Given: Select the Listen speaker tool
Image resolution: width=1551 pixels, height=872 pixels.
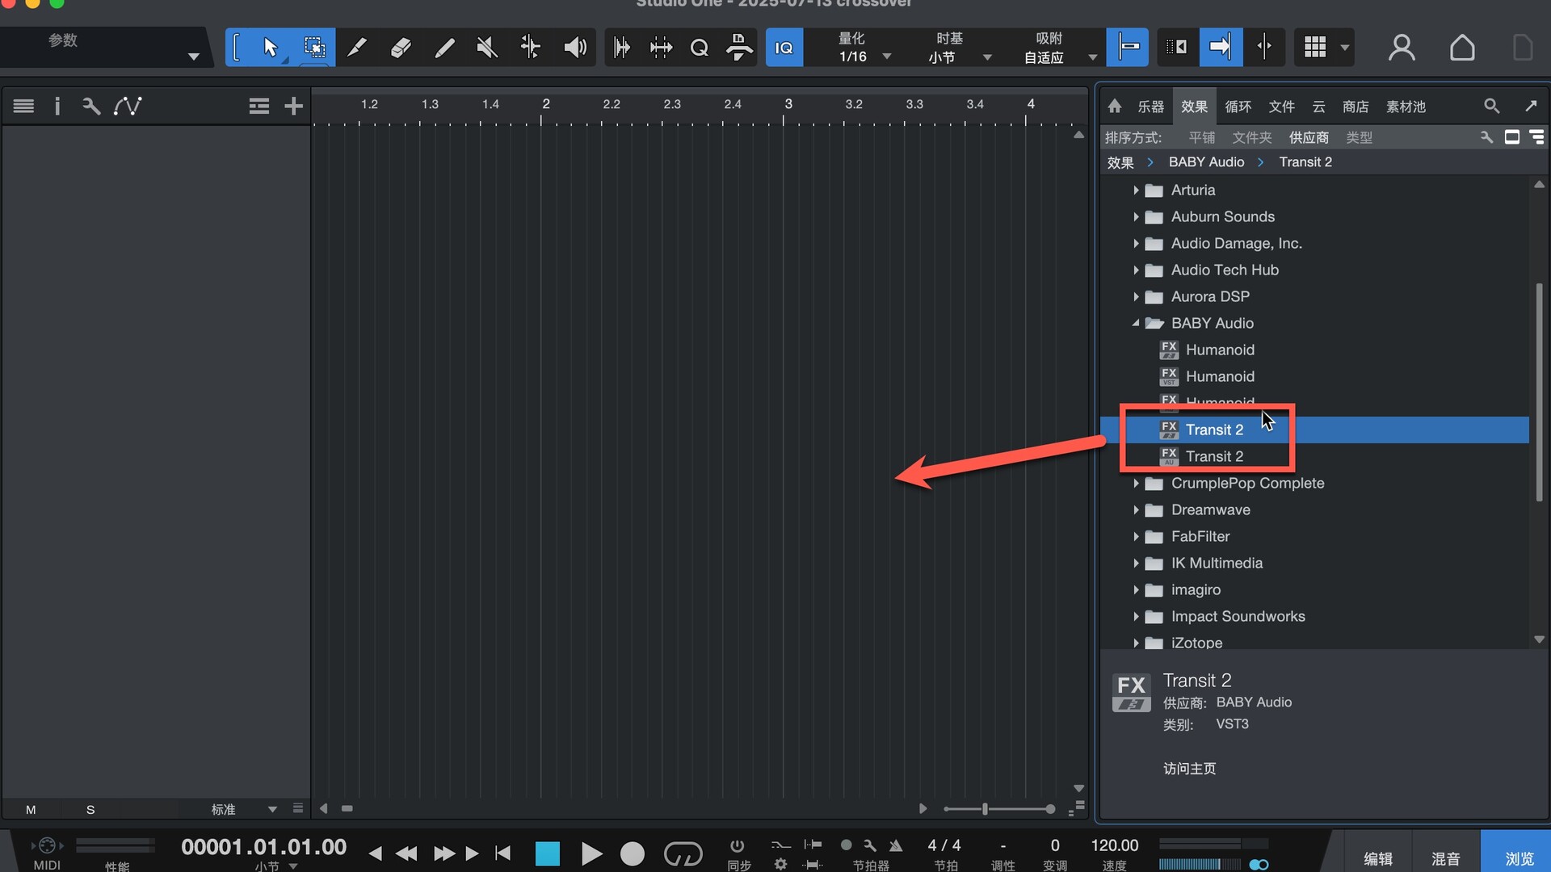Looking at the screenshot, I should [574, 48].
